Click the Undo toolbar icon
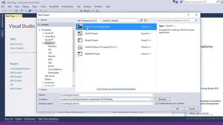The width and height of the screenshot is (223, 125). (35, 11)
